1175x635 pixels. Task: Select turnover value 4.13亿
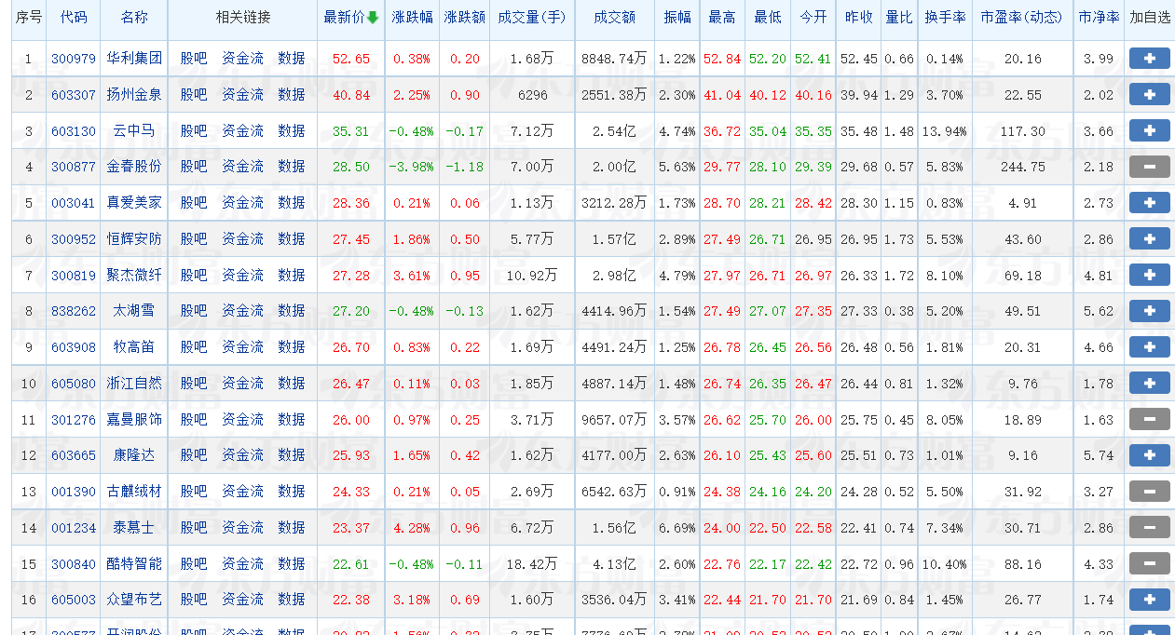(x=614, y=564)
